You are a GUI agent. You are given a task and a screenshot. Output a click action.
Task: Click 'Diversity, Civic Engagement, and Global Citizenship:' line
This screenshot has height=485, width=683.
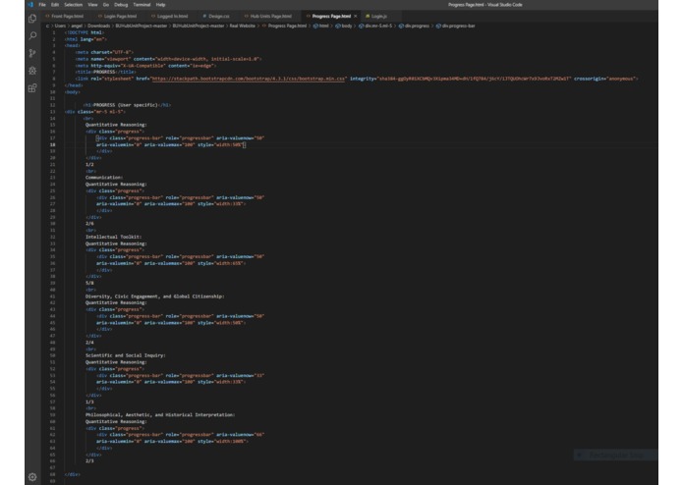tap(154, 296)
